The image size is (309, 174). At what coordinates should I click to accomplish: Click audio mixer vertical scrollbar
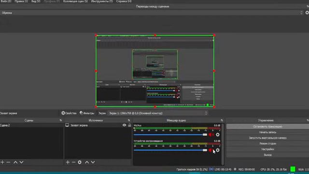[223, 144]
